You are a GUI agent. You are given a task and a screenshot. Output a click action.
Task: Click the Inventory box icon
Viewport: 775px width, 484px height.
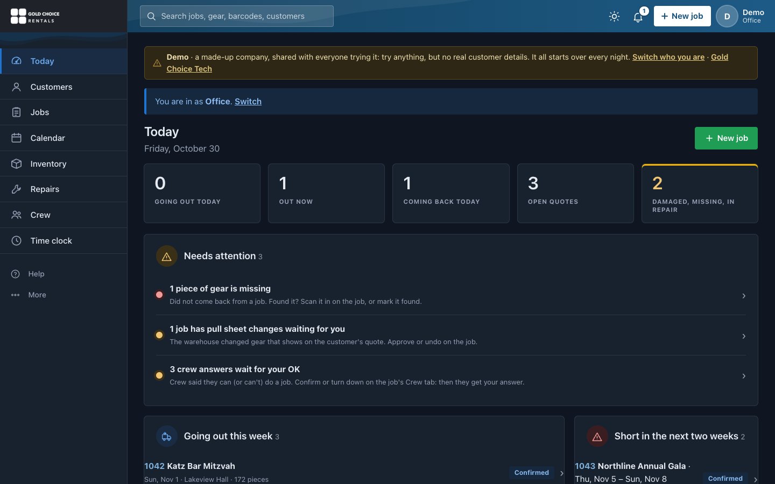17,163
